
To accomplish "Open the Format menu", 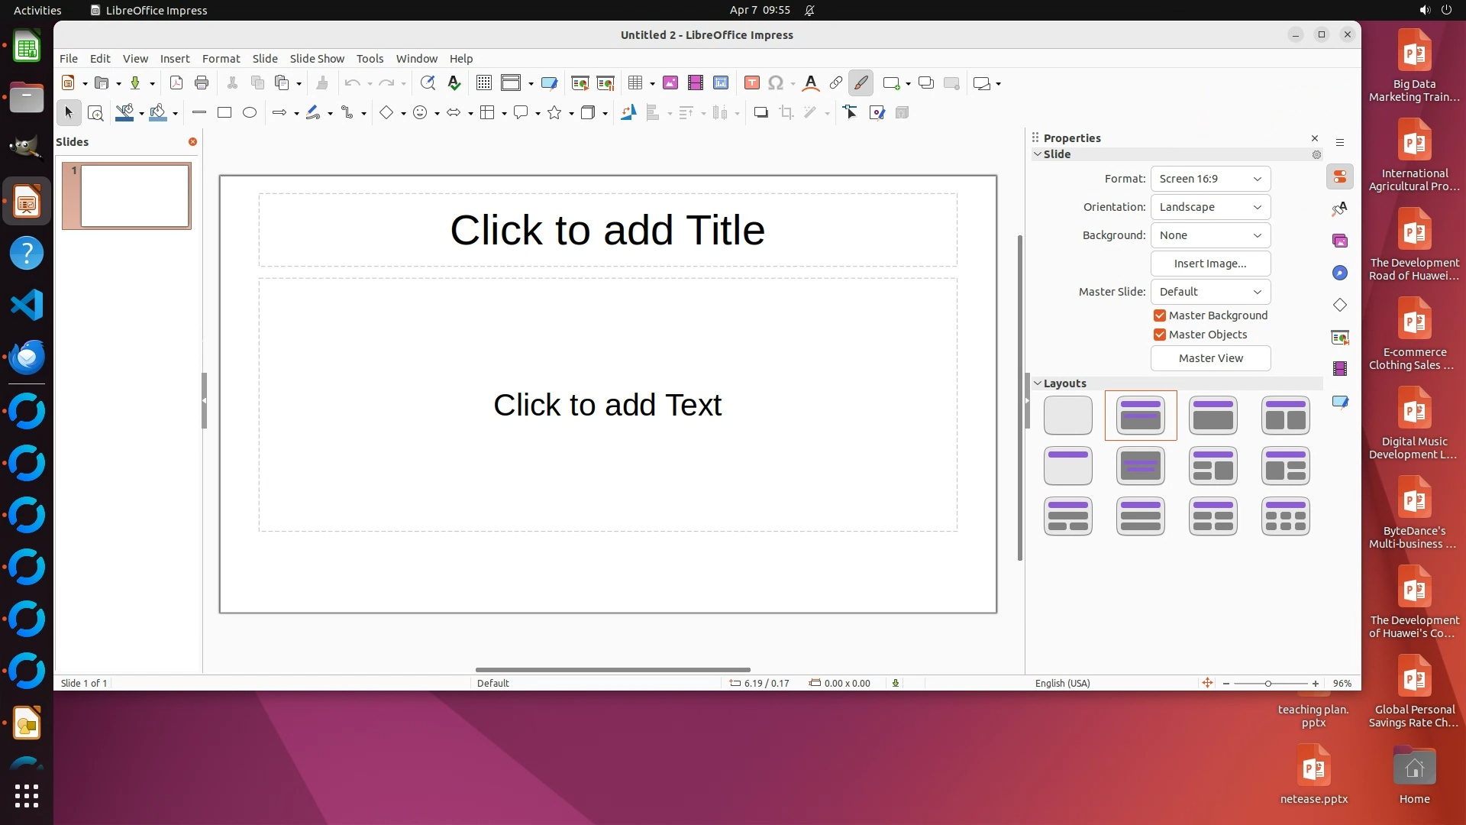I will coord(221,59).
